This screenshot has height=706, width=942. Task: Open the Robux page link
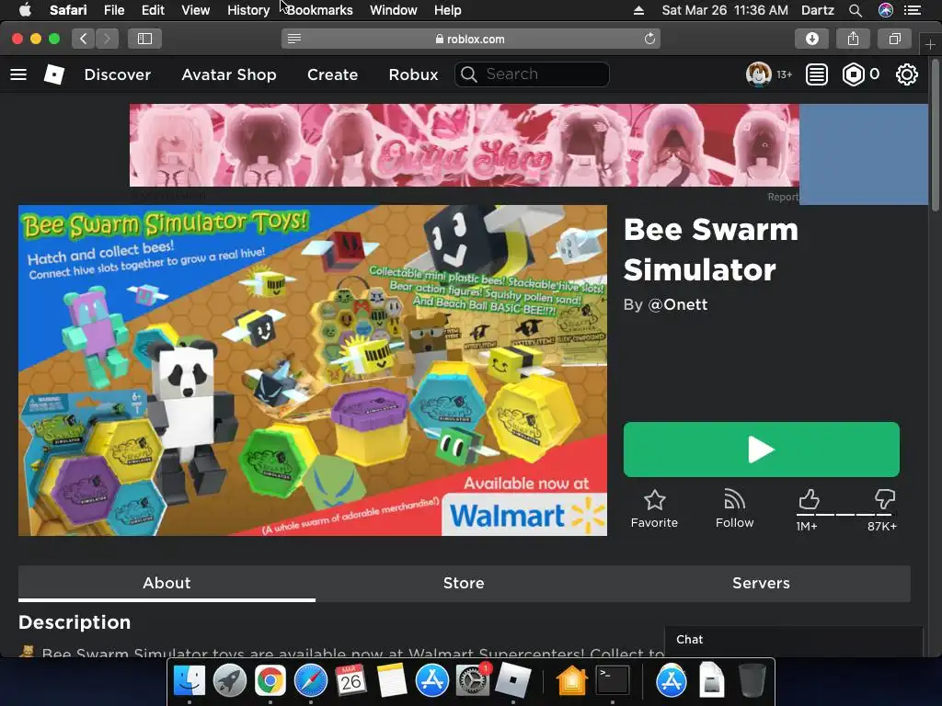[413, 74]
